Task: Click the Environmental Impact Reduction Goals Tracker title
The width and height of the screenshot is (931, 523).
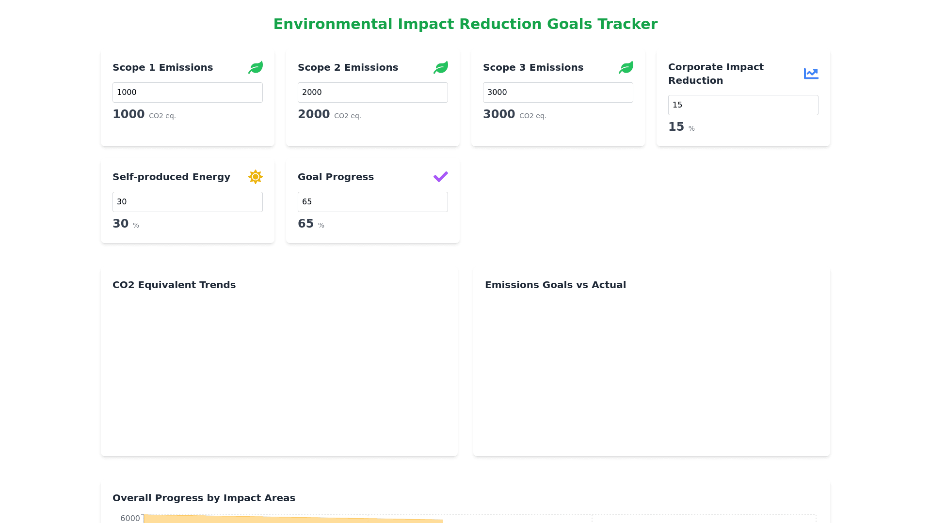Action: tap(465, 24)
